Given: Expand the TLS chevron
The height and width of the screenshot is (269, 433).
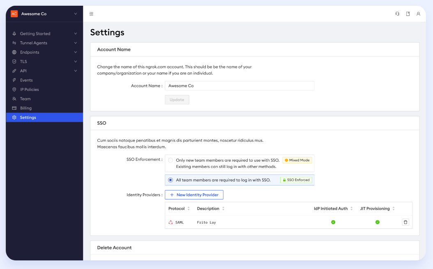Looking at the screenshot, I should (76, 62).
